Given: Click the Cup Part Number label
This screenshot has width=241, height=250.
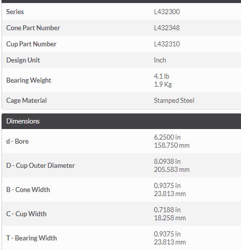Looking at the screenshot, I should 31,44.
